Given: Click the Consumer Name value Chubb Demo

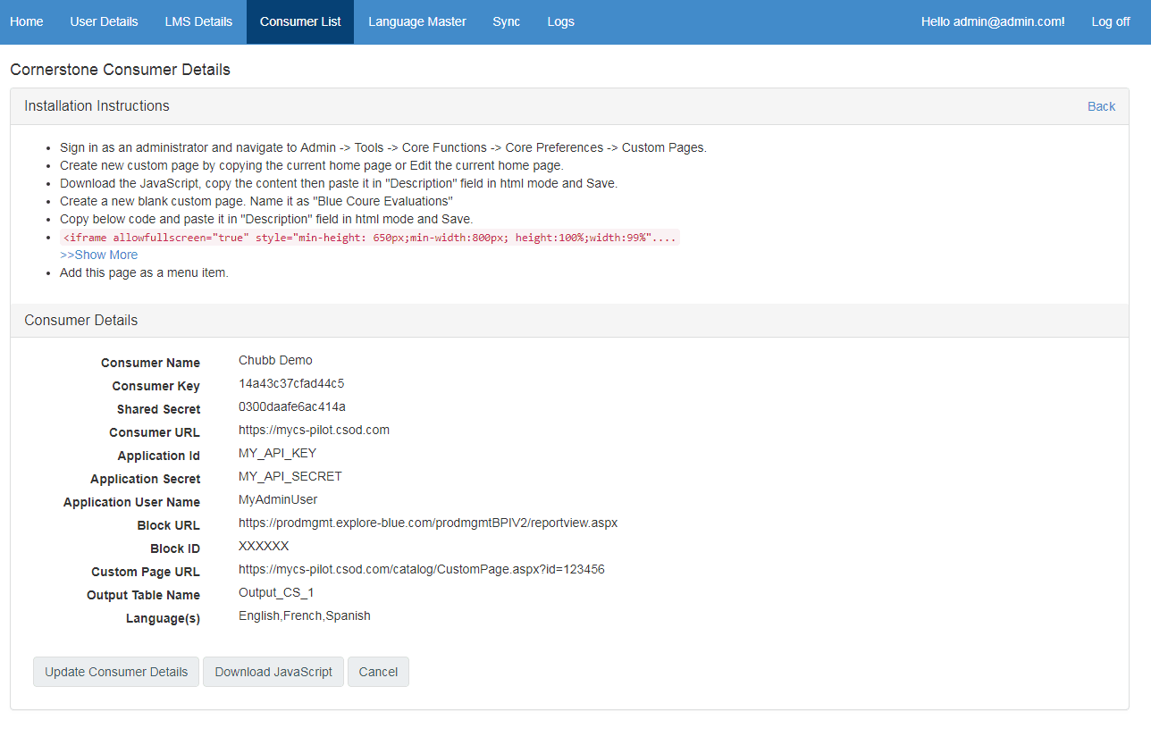Looking at the screenshot, I should [x=275, y=360].
